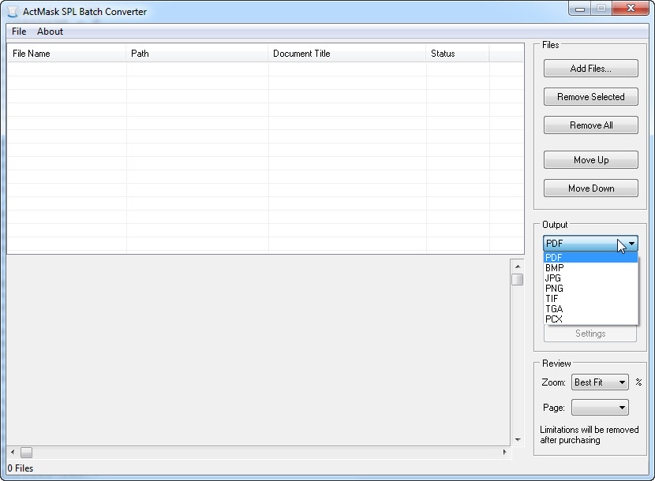Click the vertical scrollbar thumb in preview
Screen dimensions: 655x481
click(518, 279)
